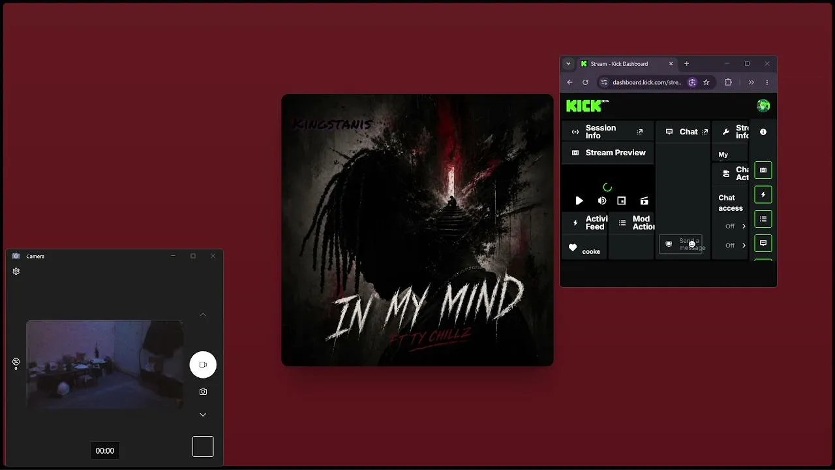This screenshot has height=470, width=835.
Task: Click the Stream info wrench icon
Action: click(x=725, y=132)
